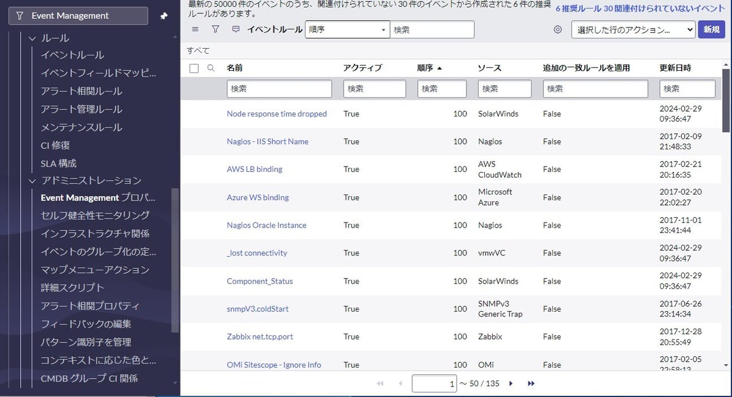Jump to the last page with double-arrow icon

click(x=531, y=383)
